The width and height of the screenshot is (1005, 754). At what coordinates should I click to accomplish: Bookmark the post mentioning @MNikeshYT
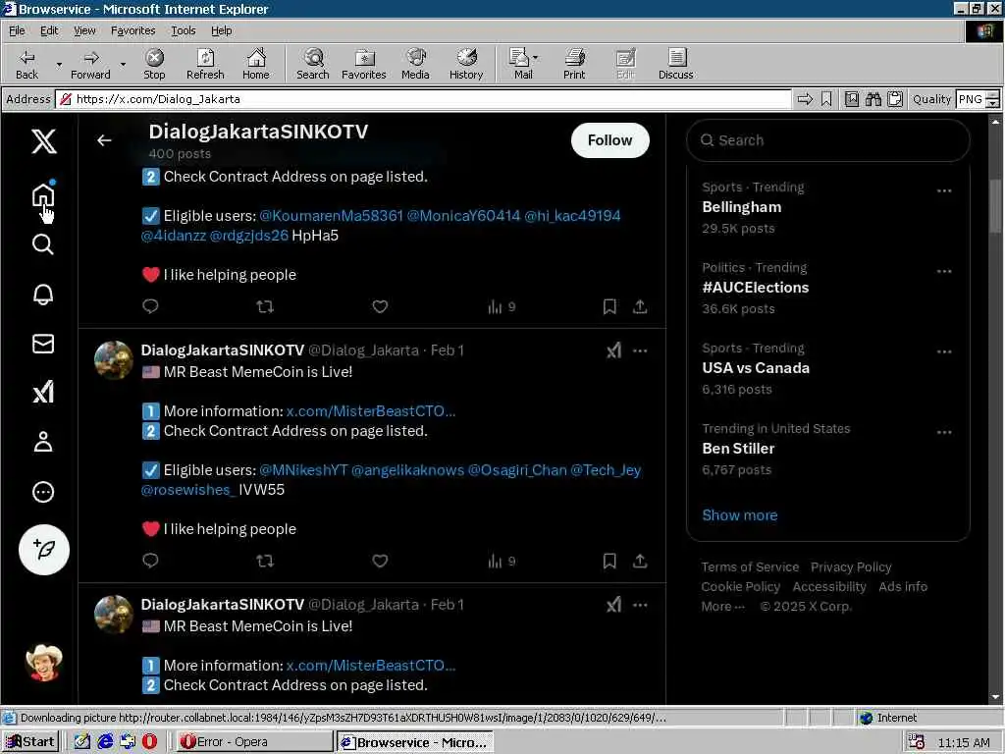pos(609,561)
